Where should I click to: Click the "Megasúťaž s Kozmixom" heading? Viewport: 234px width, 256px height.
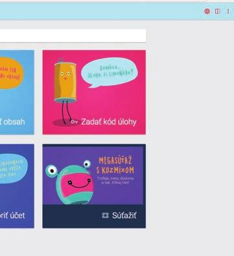point(115,165)
